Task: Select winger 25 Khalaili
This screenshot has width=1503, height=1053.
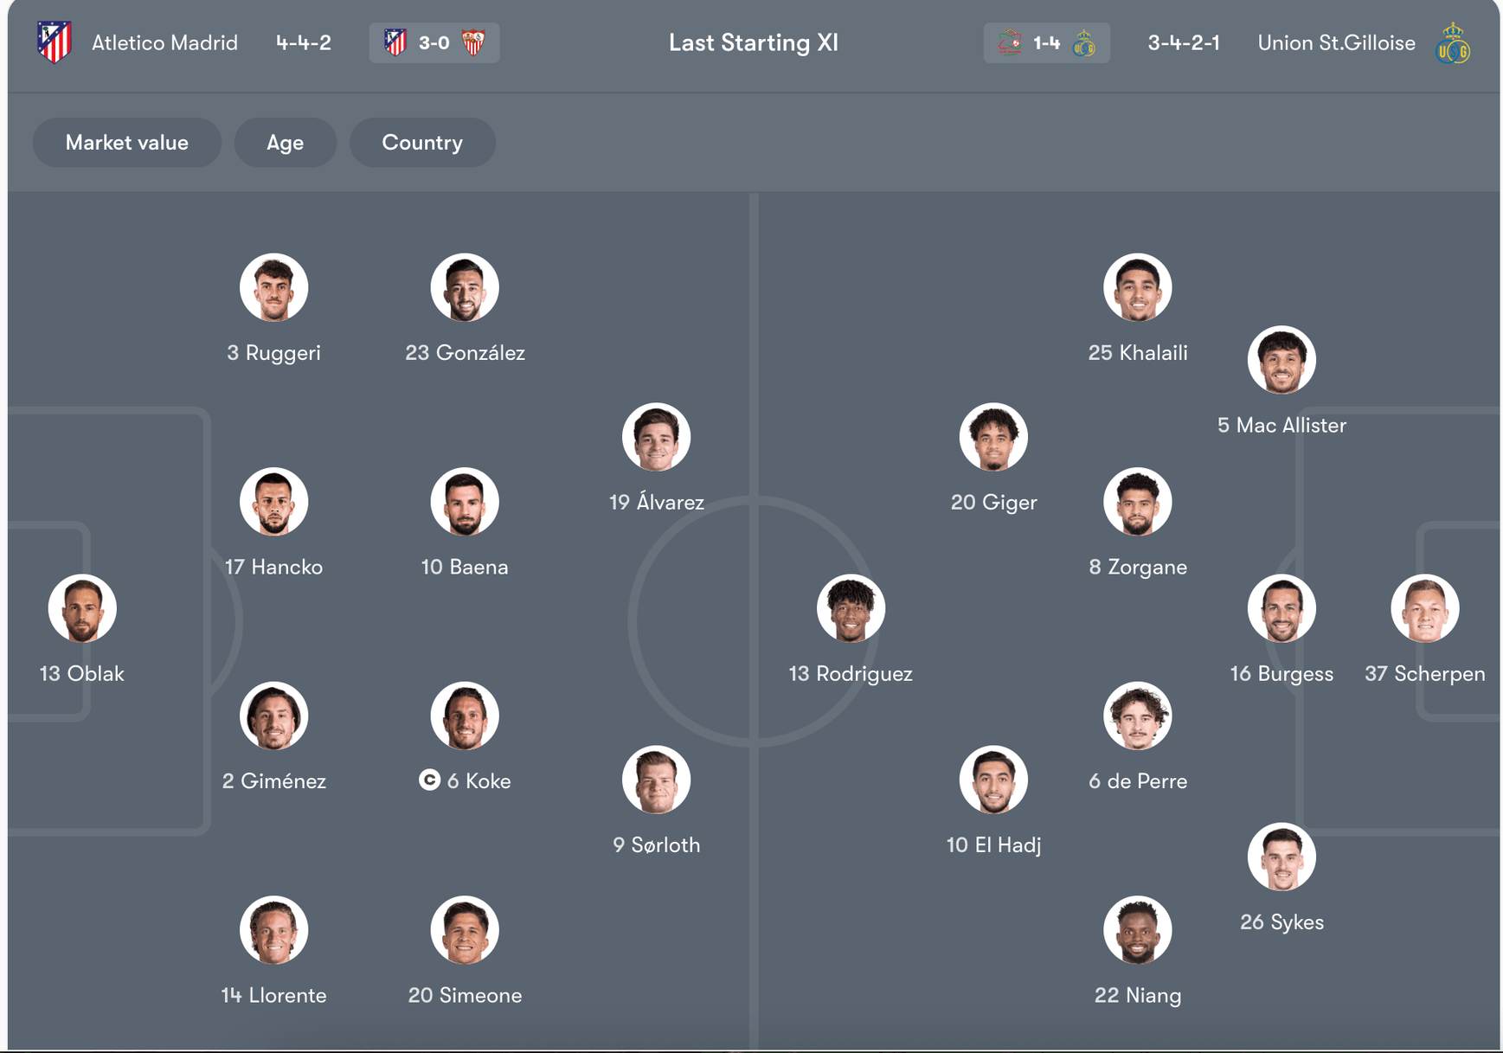Action: (1138, 287)
